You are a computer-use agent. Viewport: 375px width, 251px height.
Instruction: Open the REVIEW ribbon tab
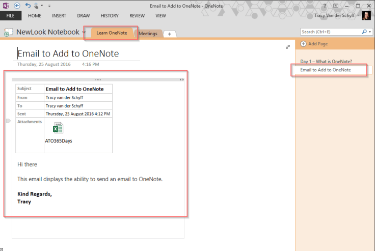click(x=137, y=16)
